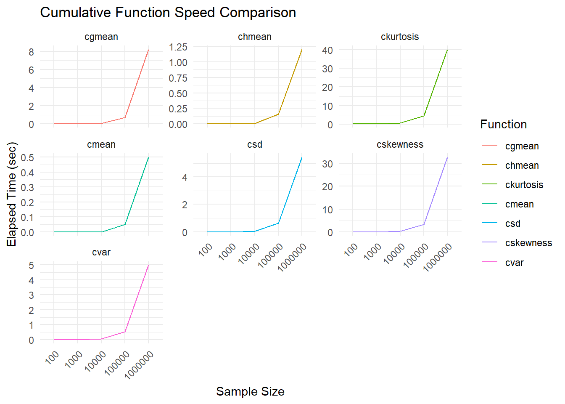Viewport: 565px width, 404px height.
Task: Click the "Sample Size" x-axis title
Action: pos(250,391)
